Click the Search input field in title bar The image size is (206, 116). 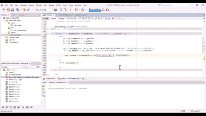pyautogui.click(x=174, y=5)
